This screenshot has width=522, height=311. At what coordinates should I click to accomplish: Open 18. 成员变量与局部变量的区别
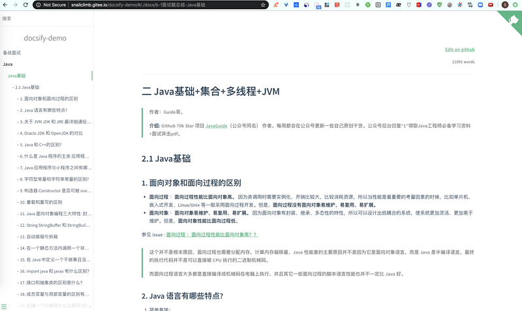pyautogui.click(x=54, y=294)
